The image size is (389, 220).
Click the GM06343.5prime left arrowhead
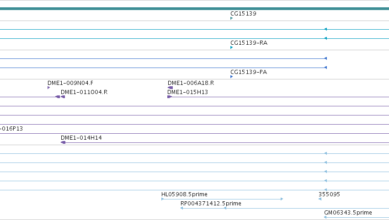point(325,217)
